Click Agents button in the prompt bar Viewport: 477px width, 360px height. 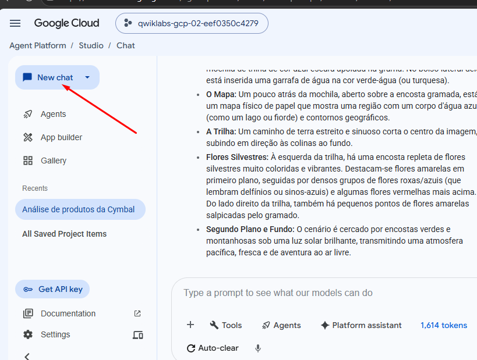281,325
